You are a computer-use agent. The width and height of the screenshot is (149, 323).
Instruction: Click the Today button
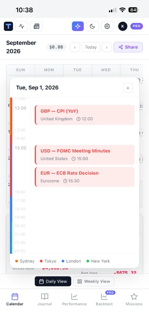[91, 47]
